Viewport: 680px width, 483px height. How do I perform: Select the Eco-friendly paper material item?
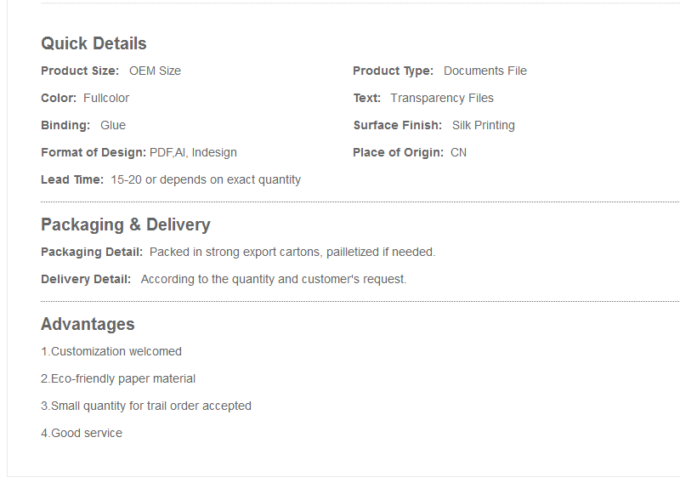point(118,379)
